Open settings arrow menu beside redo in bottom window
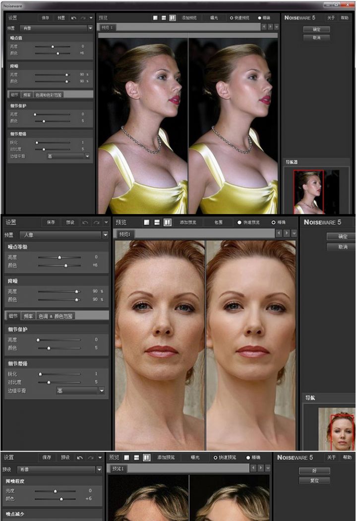This screenshot has width=357, height=521. [99, 457]
